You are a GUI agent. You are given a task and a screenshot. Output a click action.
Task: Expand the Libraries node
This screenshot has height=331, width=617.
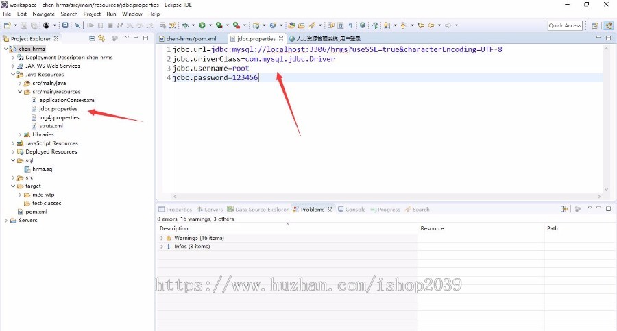tap(20, 134)
